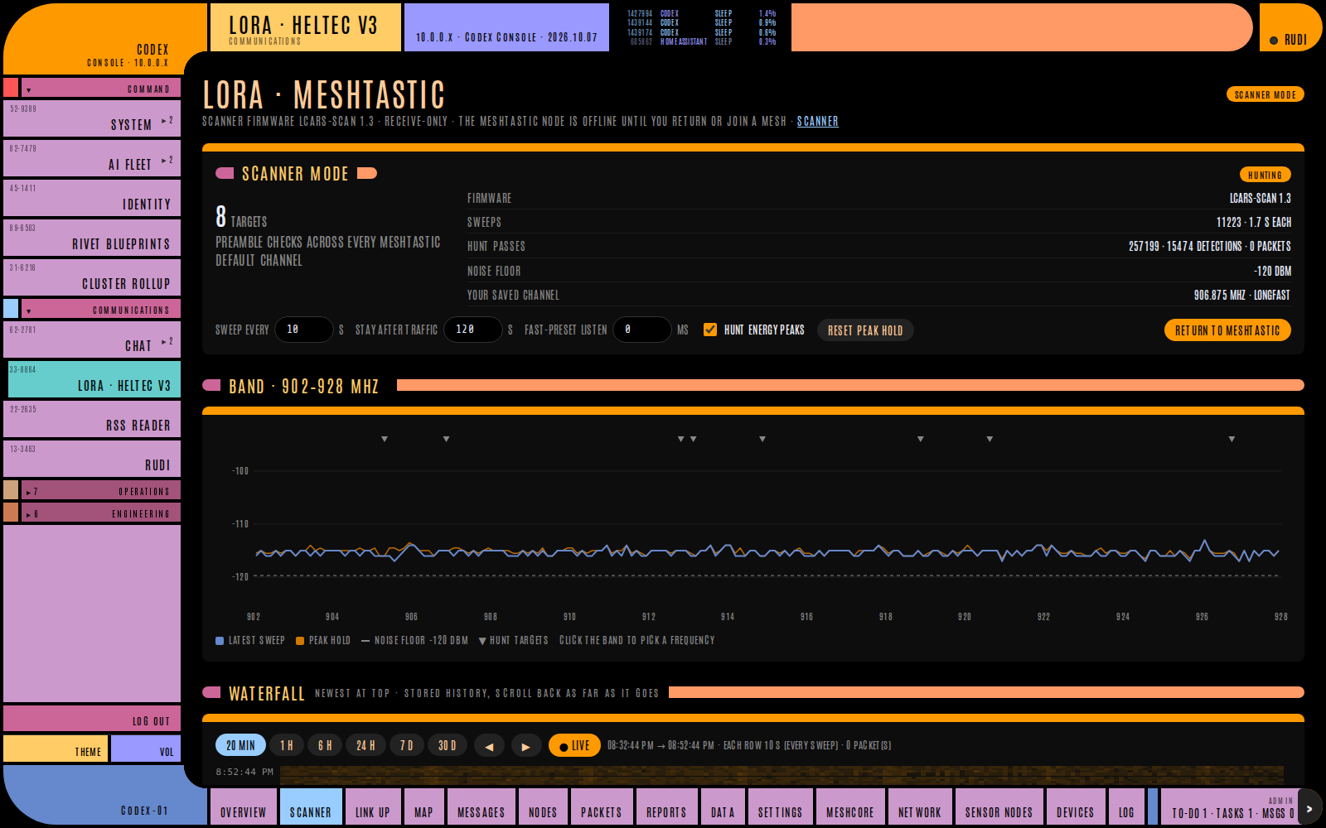
Task: Open the Theme button
Action: (56, 749)
